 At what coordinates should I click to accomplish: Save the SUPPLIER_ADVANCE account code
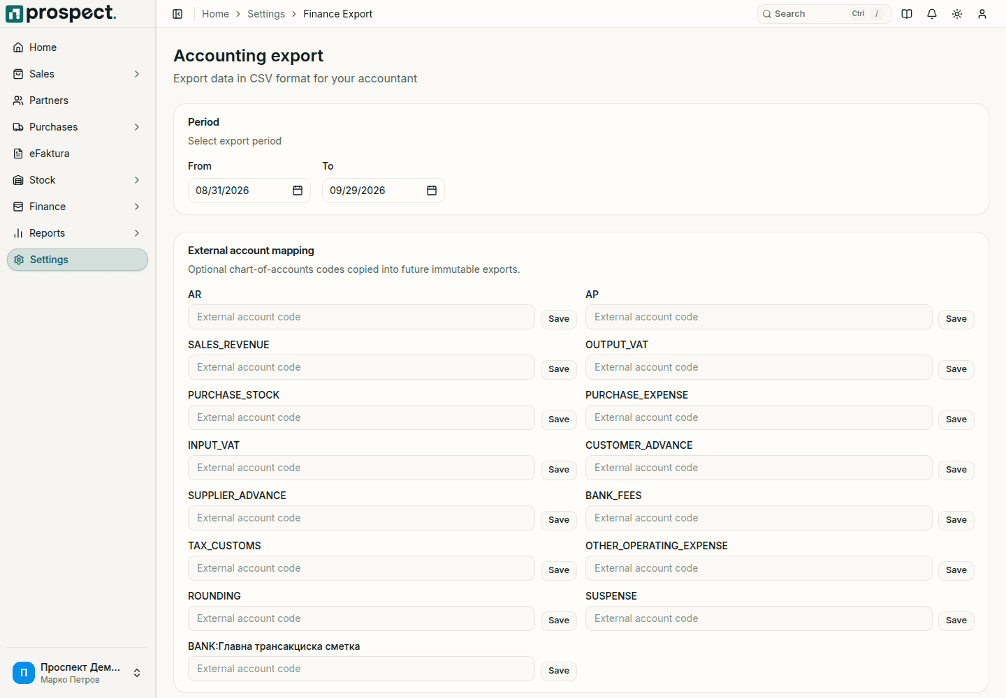click(559, 520)
